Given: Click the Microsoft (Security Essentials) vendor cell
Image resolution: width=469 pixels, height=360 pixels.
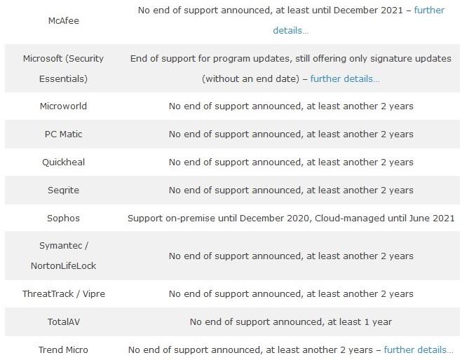Looking at the screenshot, I should pos(63,69).
